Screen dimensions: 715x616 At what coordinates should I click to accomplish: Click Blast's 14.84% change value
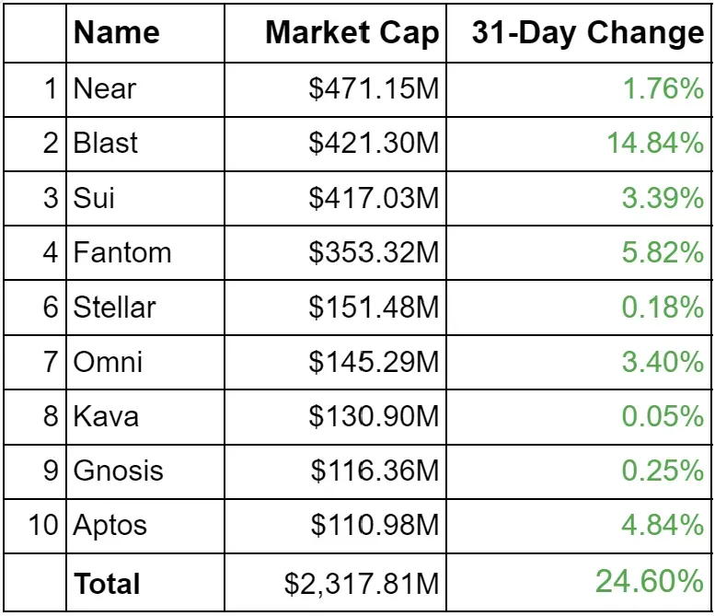click(x=654, y=143)
